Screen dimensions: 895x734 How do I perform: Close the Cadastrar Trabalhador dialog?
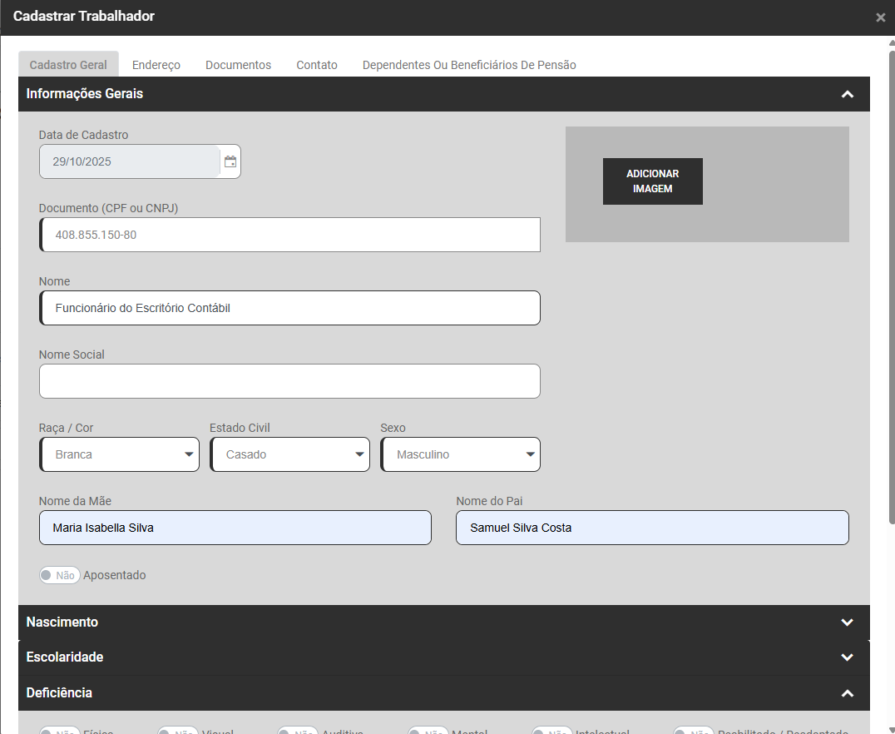pyautogui.click(x=880, y=17)
